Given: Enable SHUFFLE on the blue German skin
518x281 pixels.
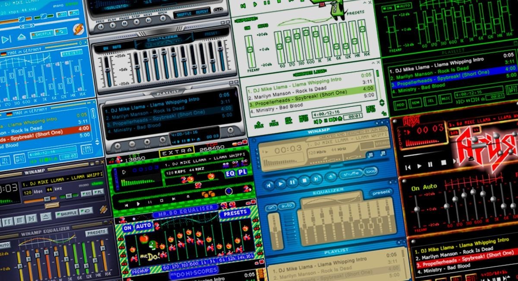Looking at the screenshot, I should click(41, 34).
